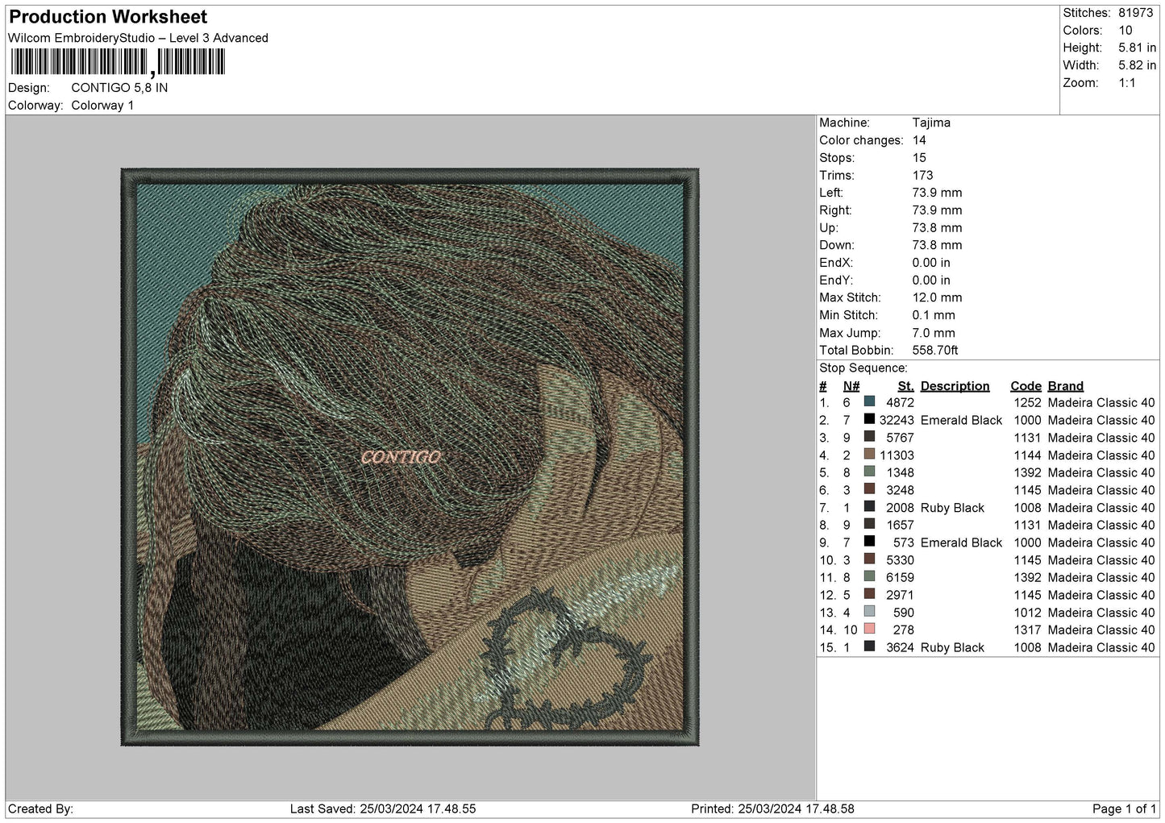Click the embroidery design preview image
Screen dimensions: 1165x823
point(410,456)
